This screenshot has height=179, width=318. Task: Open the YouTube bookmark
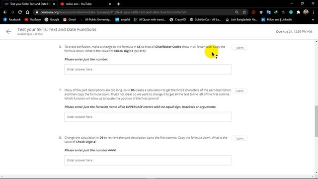[33, 19]
